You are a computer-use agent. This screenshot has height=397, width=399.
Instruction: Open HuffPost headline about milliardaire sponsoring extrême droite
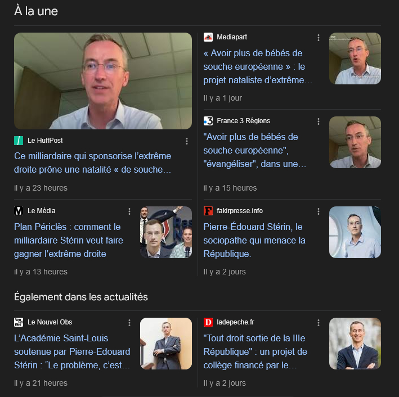pyautogui.click(x=93, y=163)
